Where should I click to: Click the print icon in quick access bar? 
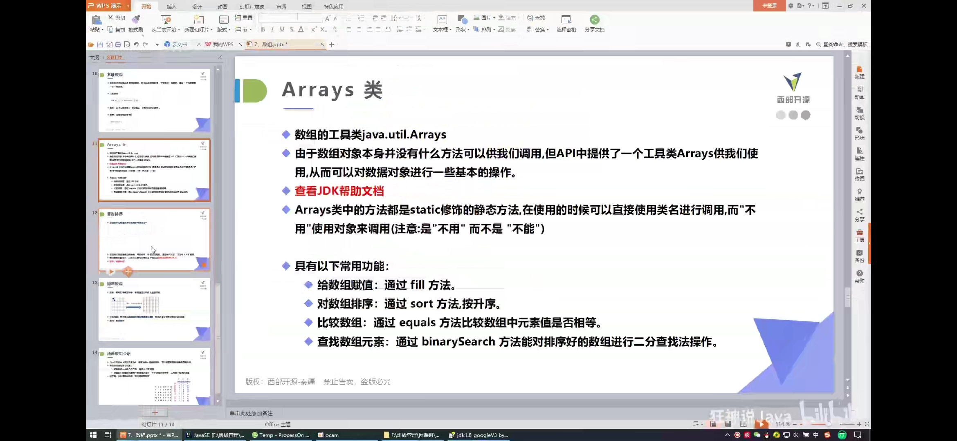tap(118, 45)
